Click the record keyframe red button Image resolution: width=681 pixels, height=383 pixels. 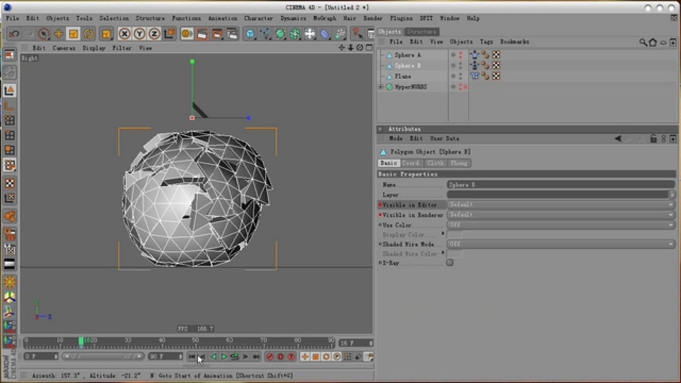(270, 357)
